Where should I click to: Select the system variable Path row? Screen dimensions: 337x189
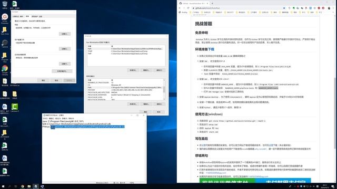tap(125, 88)
